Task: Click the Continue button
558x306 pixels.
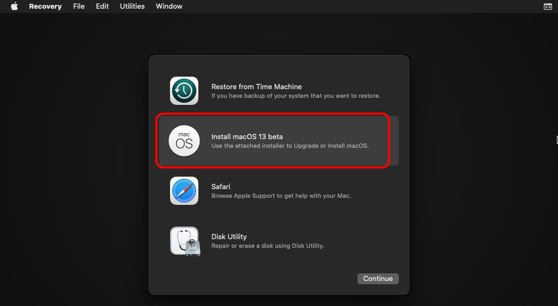Action: pyautogui.click(x=378, y=279)
